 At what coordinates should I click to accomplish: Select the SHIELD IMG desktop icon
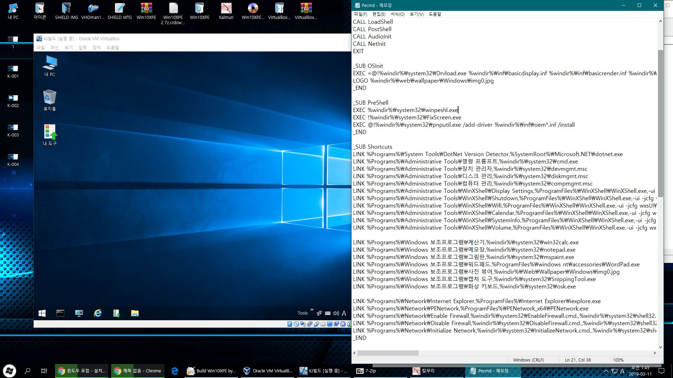(66, 11)
